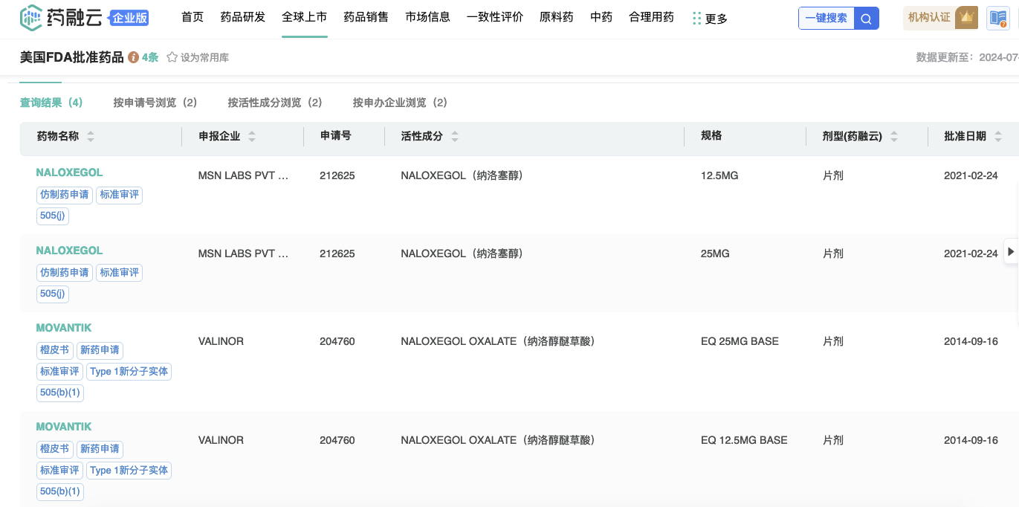The height and width of the screenshot is (507, 1019).
Task: Open the 一致性评价 menu
Action: coord(495,17)
